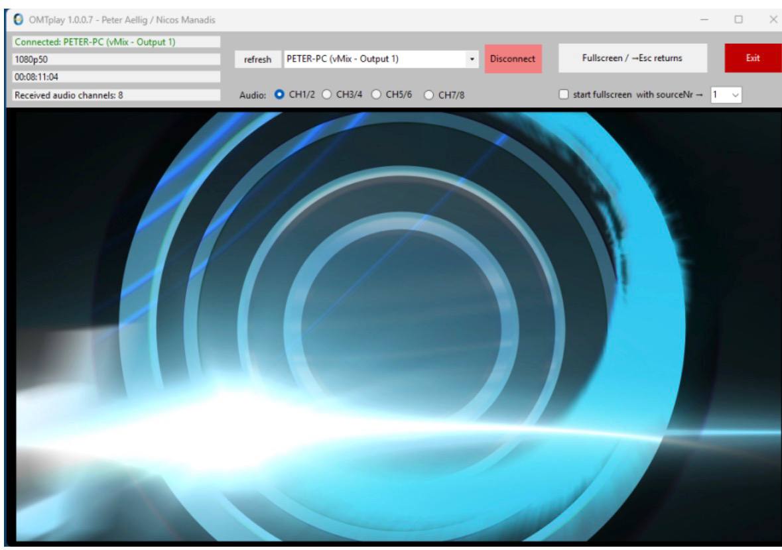The width and height of the screenshot is (782, 550).
Task: Click the red Exit button
Action: point(753,58)
